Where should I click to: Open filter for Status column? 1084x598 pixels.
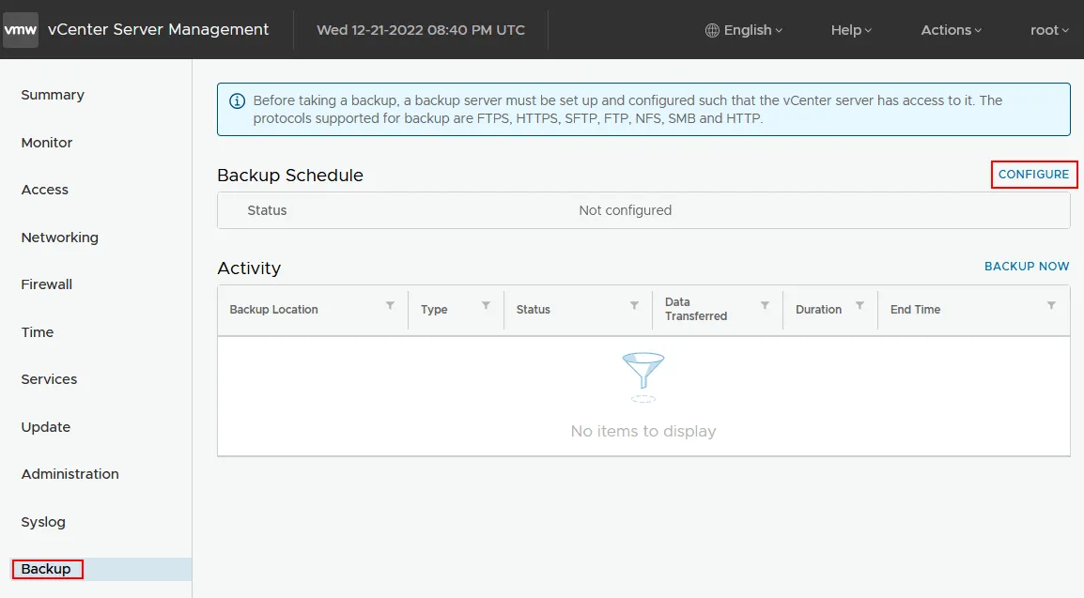tap(634, 306)
